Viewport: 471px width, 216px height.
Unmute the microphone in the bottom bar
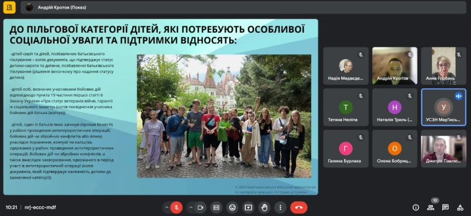coord(177,207)
